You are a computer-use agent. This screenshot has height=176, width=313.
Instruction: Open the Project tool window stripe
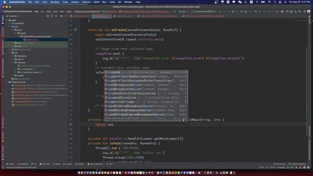point(2,20)
